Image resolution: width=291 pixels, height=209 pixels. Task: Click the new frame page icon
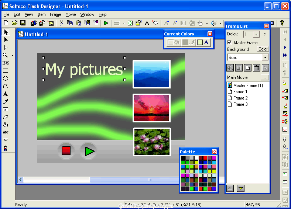(x=248, y=68)
